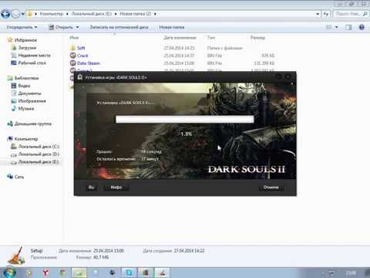The image size is (370, 278).
Task: Click the taskbar clock
Action: (x=351, y=273)
